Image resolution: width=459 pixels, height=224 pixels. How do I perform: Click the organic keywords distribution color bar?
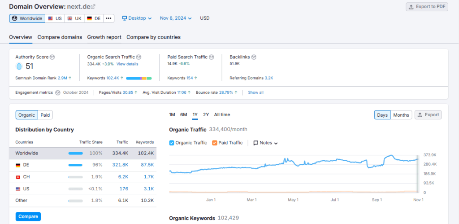point(139,78)
